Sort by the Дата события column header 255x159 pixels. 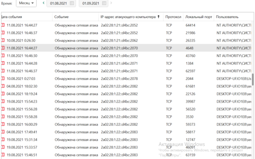pos(11,17)
